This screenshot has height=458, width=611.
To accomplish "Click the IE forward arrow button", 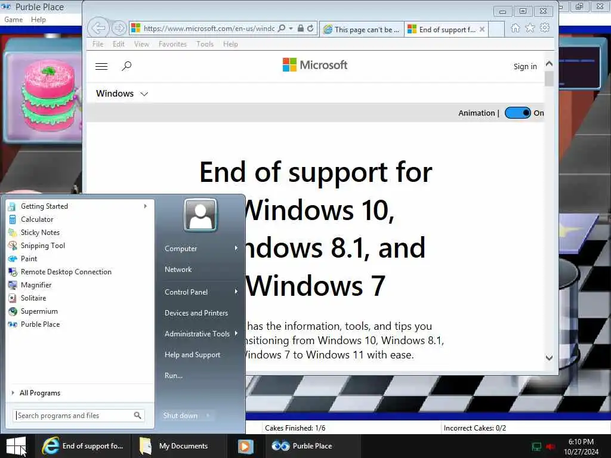I will pos(119,28).
